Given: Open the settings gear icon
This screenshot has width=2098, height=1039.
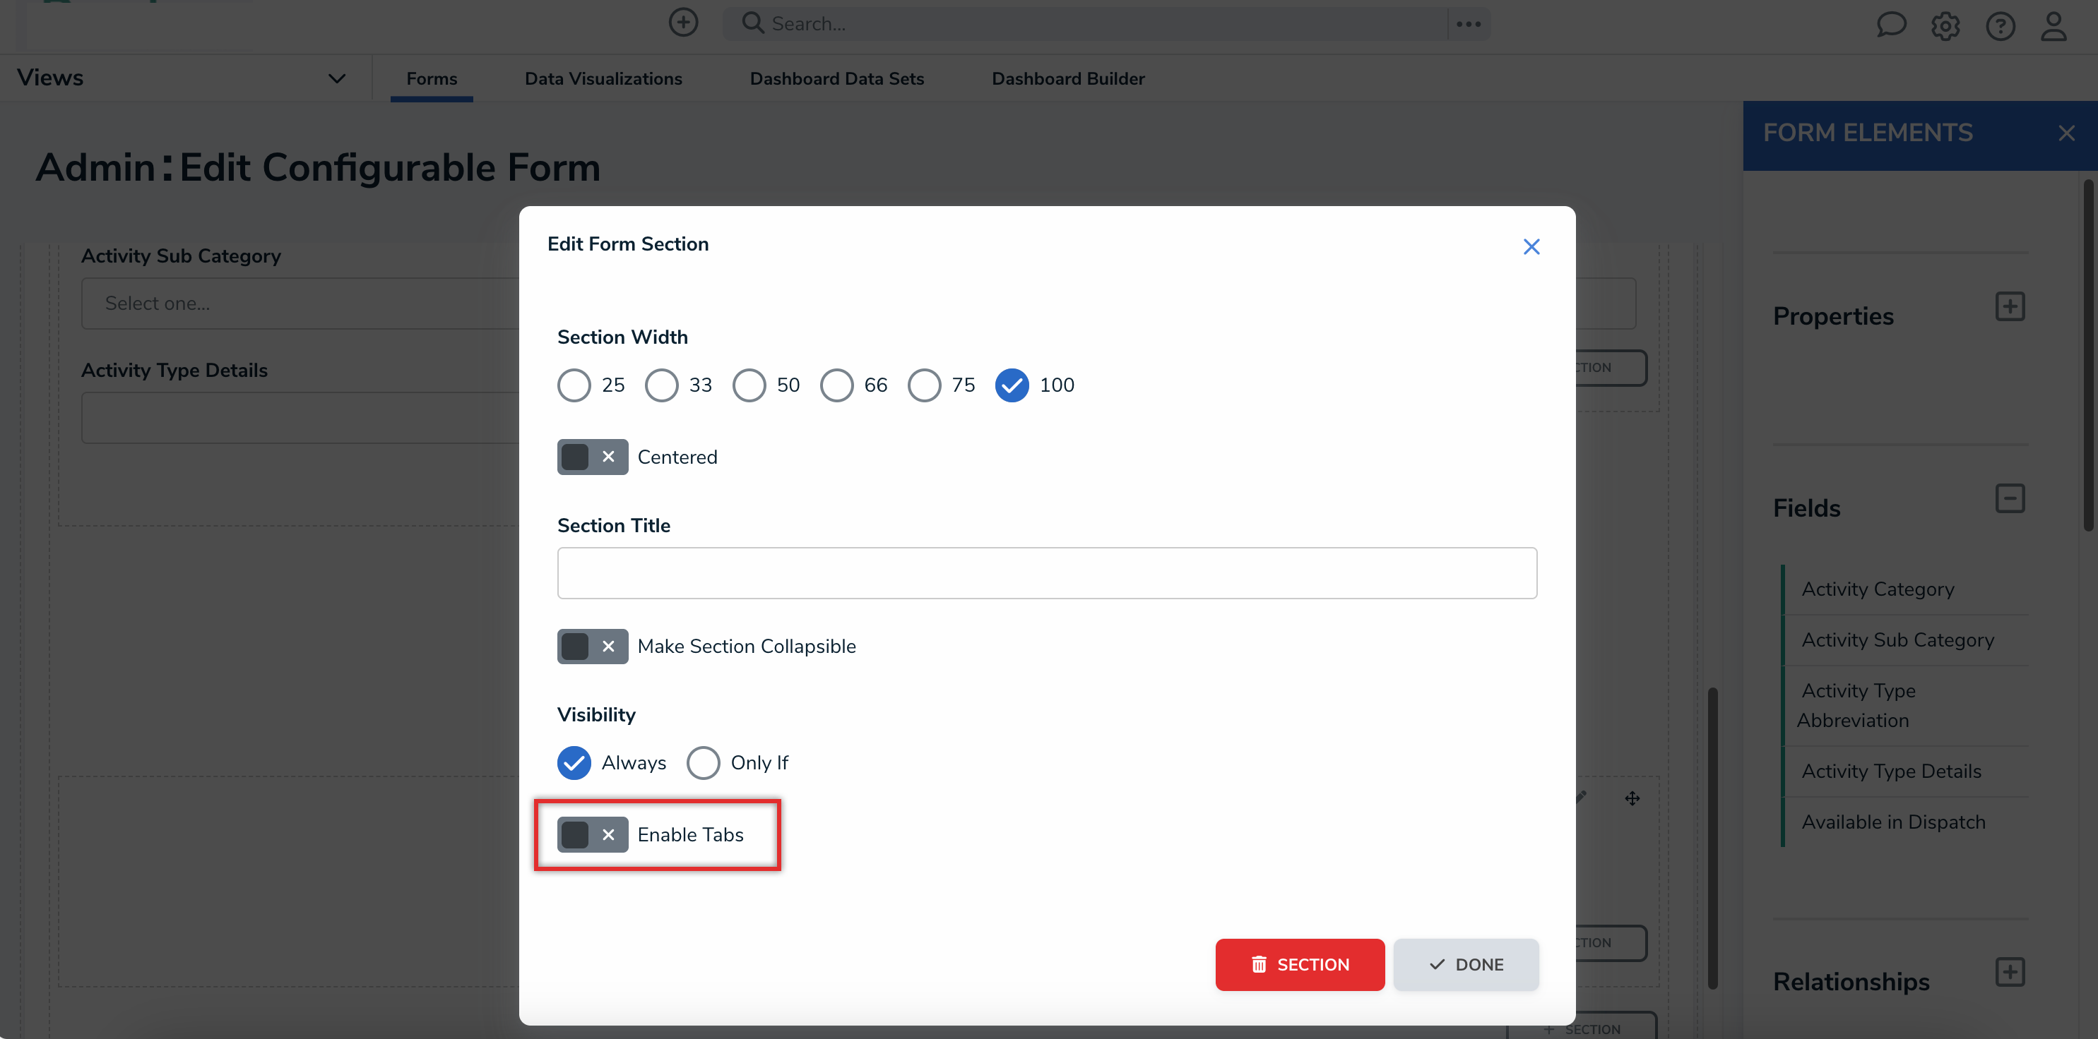Looking at the screenshot, I should (x=1945, y=25).
